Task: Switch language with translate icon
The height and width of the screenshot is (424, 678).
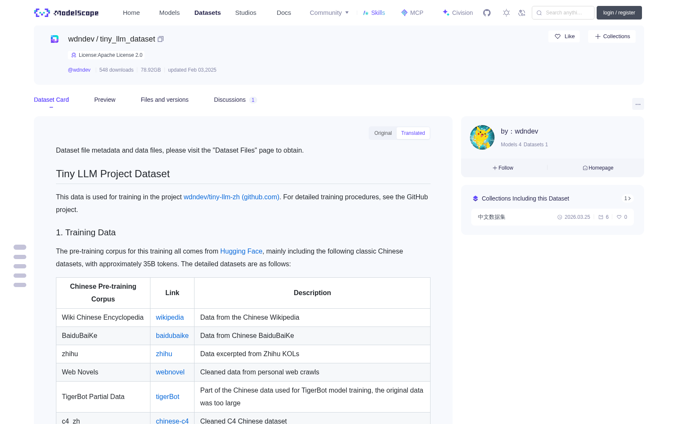Action: pos(522,13)
